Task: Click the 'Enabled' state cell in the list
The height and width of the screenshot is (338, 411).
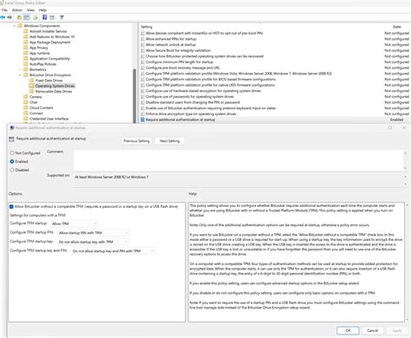Action: click(396, 120)
